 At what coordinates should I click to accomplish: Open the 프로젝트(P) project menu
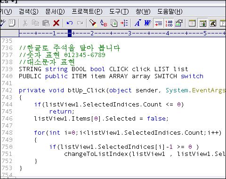point(87,11)
